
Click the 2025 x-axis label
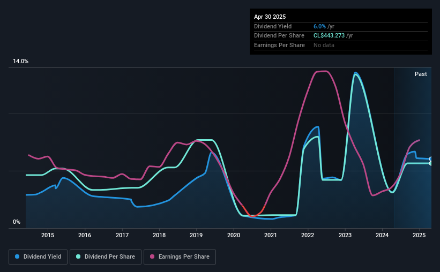point(419,235)
